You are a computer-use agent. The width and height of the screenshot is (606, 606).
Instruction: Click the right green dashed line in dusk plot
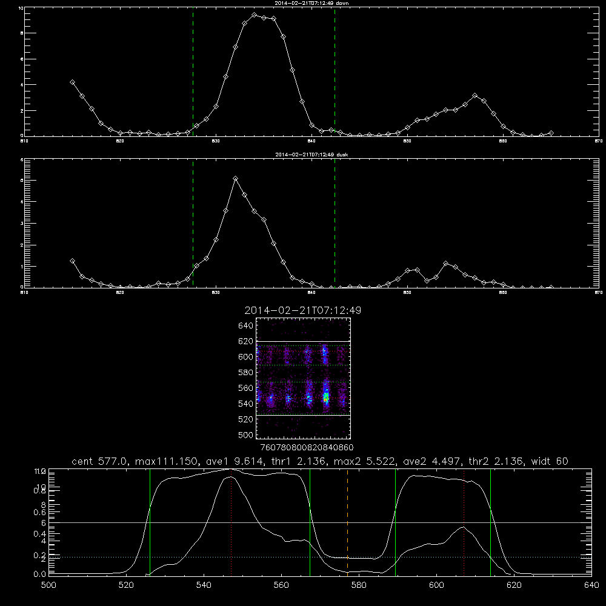(x=335, y=223)
